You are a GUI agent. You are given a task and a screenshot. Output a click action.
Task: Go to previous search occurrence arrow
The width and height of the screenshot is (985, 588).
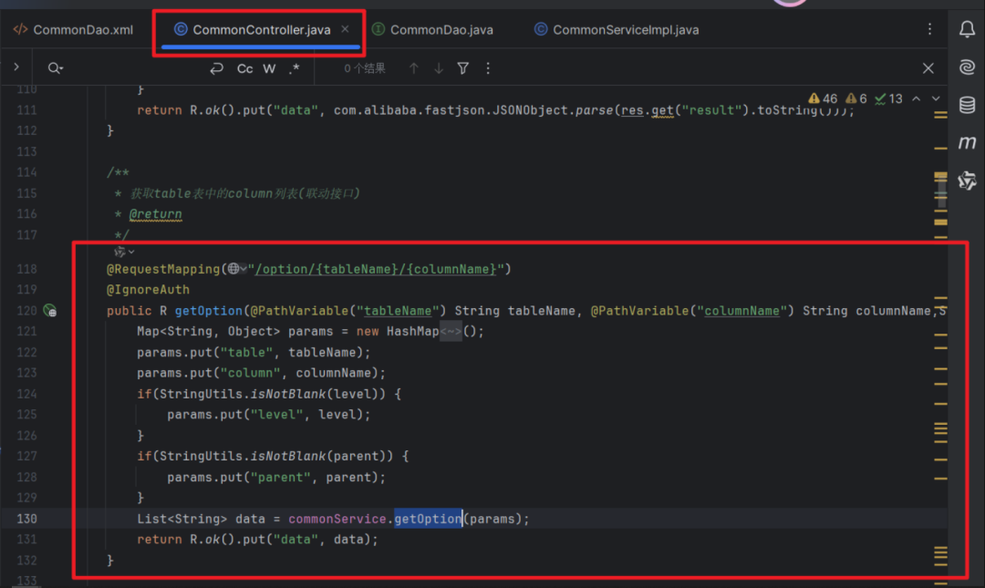click(x=413, y=67)
